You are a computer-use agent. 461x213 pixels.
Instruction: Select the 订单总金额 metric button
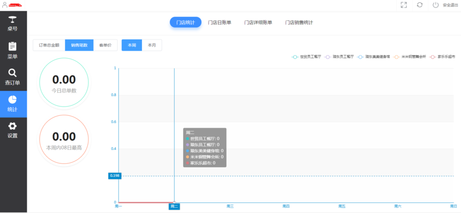point(49,45)
